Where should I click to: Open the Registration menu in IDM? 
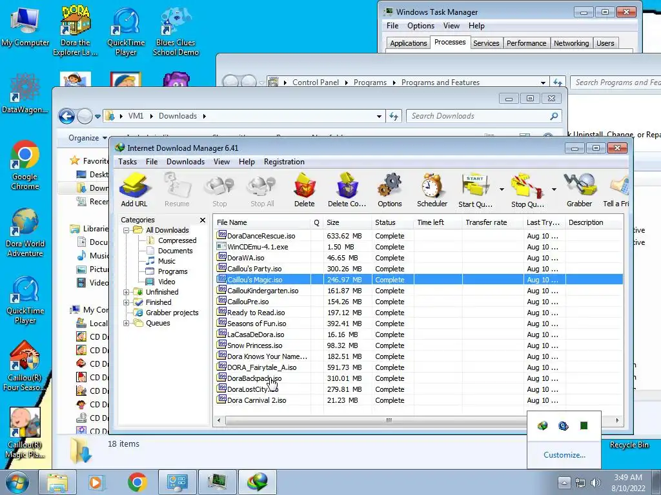[x=284, y=162]
